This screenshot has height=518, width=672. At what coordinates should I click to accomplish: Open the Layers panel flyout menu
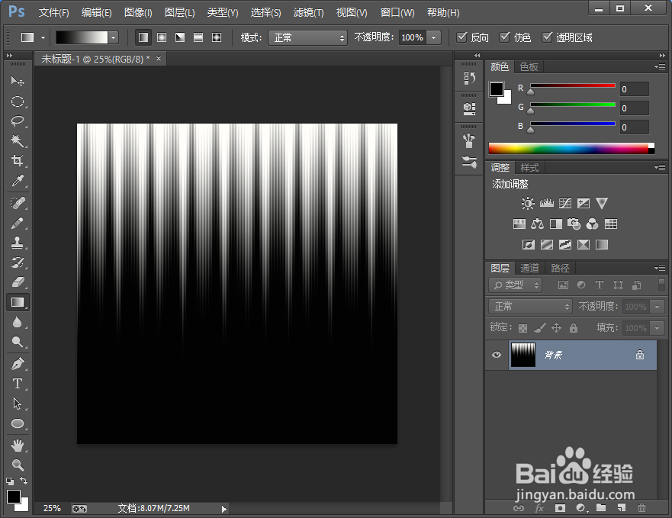660,268
